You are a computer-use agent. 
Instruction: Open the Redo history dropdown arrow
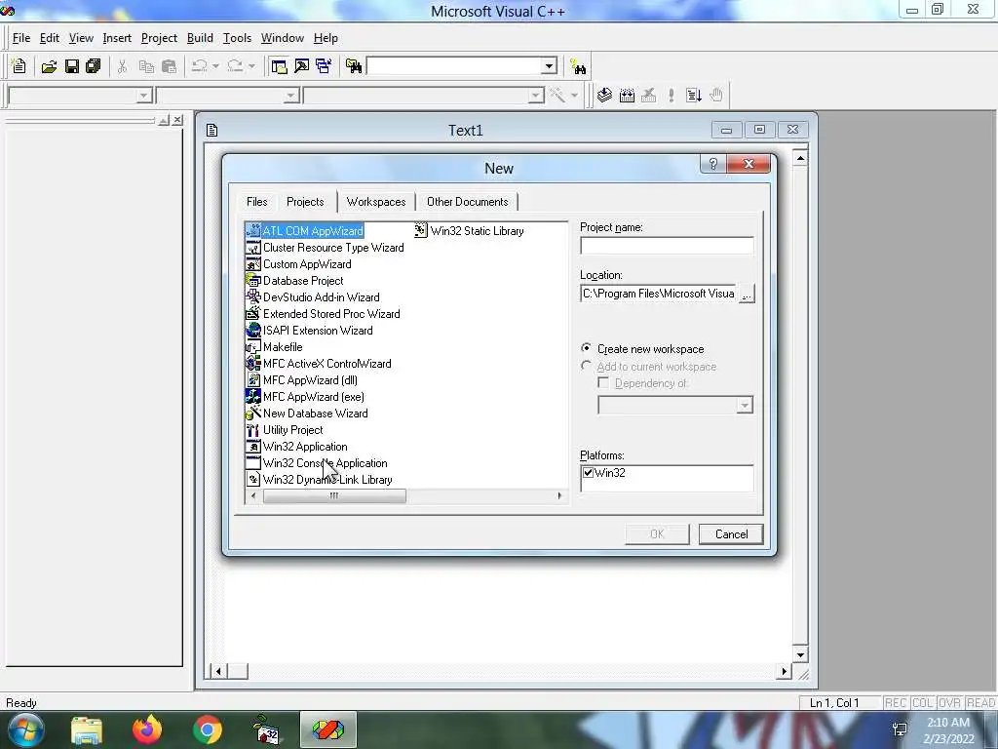(x=251, y=65)
